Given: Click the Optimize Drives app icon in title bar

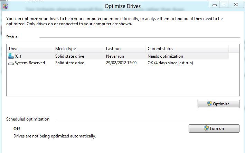Looking at the screenshot, I should coord(4,4).
